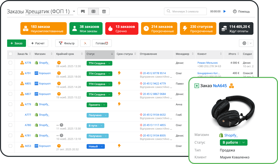This screenshot has width=278, height=164.
Task: Create a new order with + Заказ
Action: click(x=16, y=43)
